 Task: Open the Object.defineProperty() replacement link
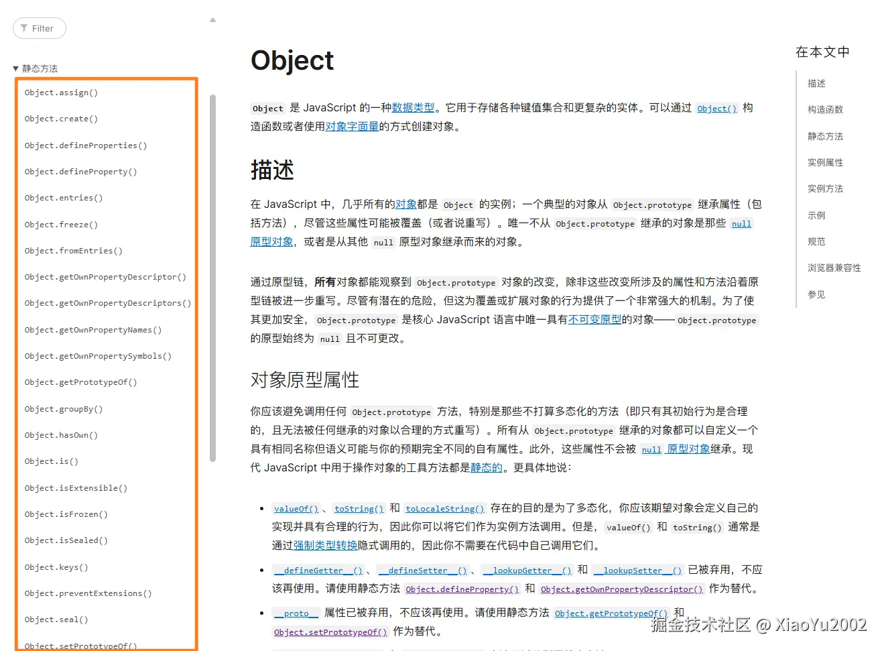[x=462, y=589]
